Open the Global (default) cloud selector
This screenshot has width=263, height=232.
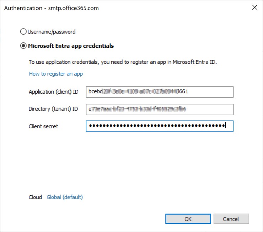(65, 197)
